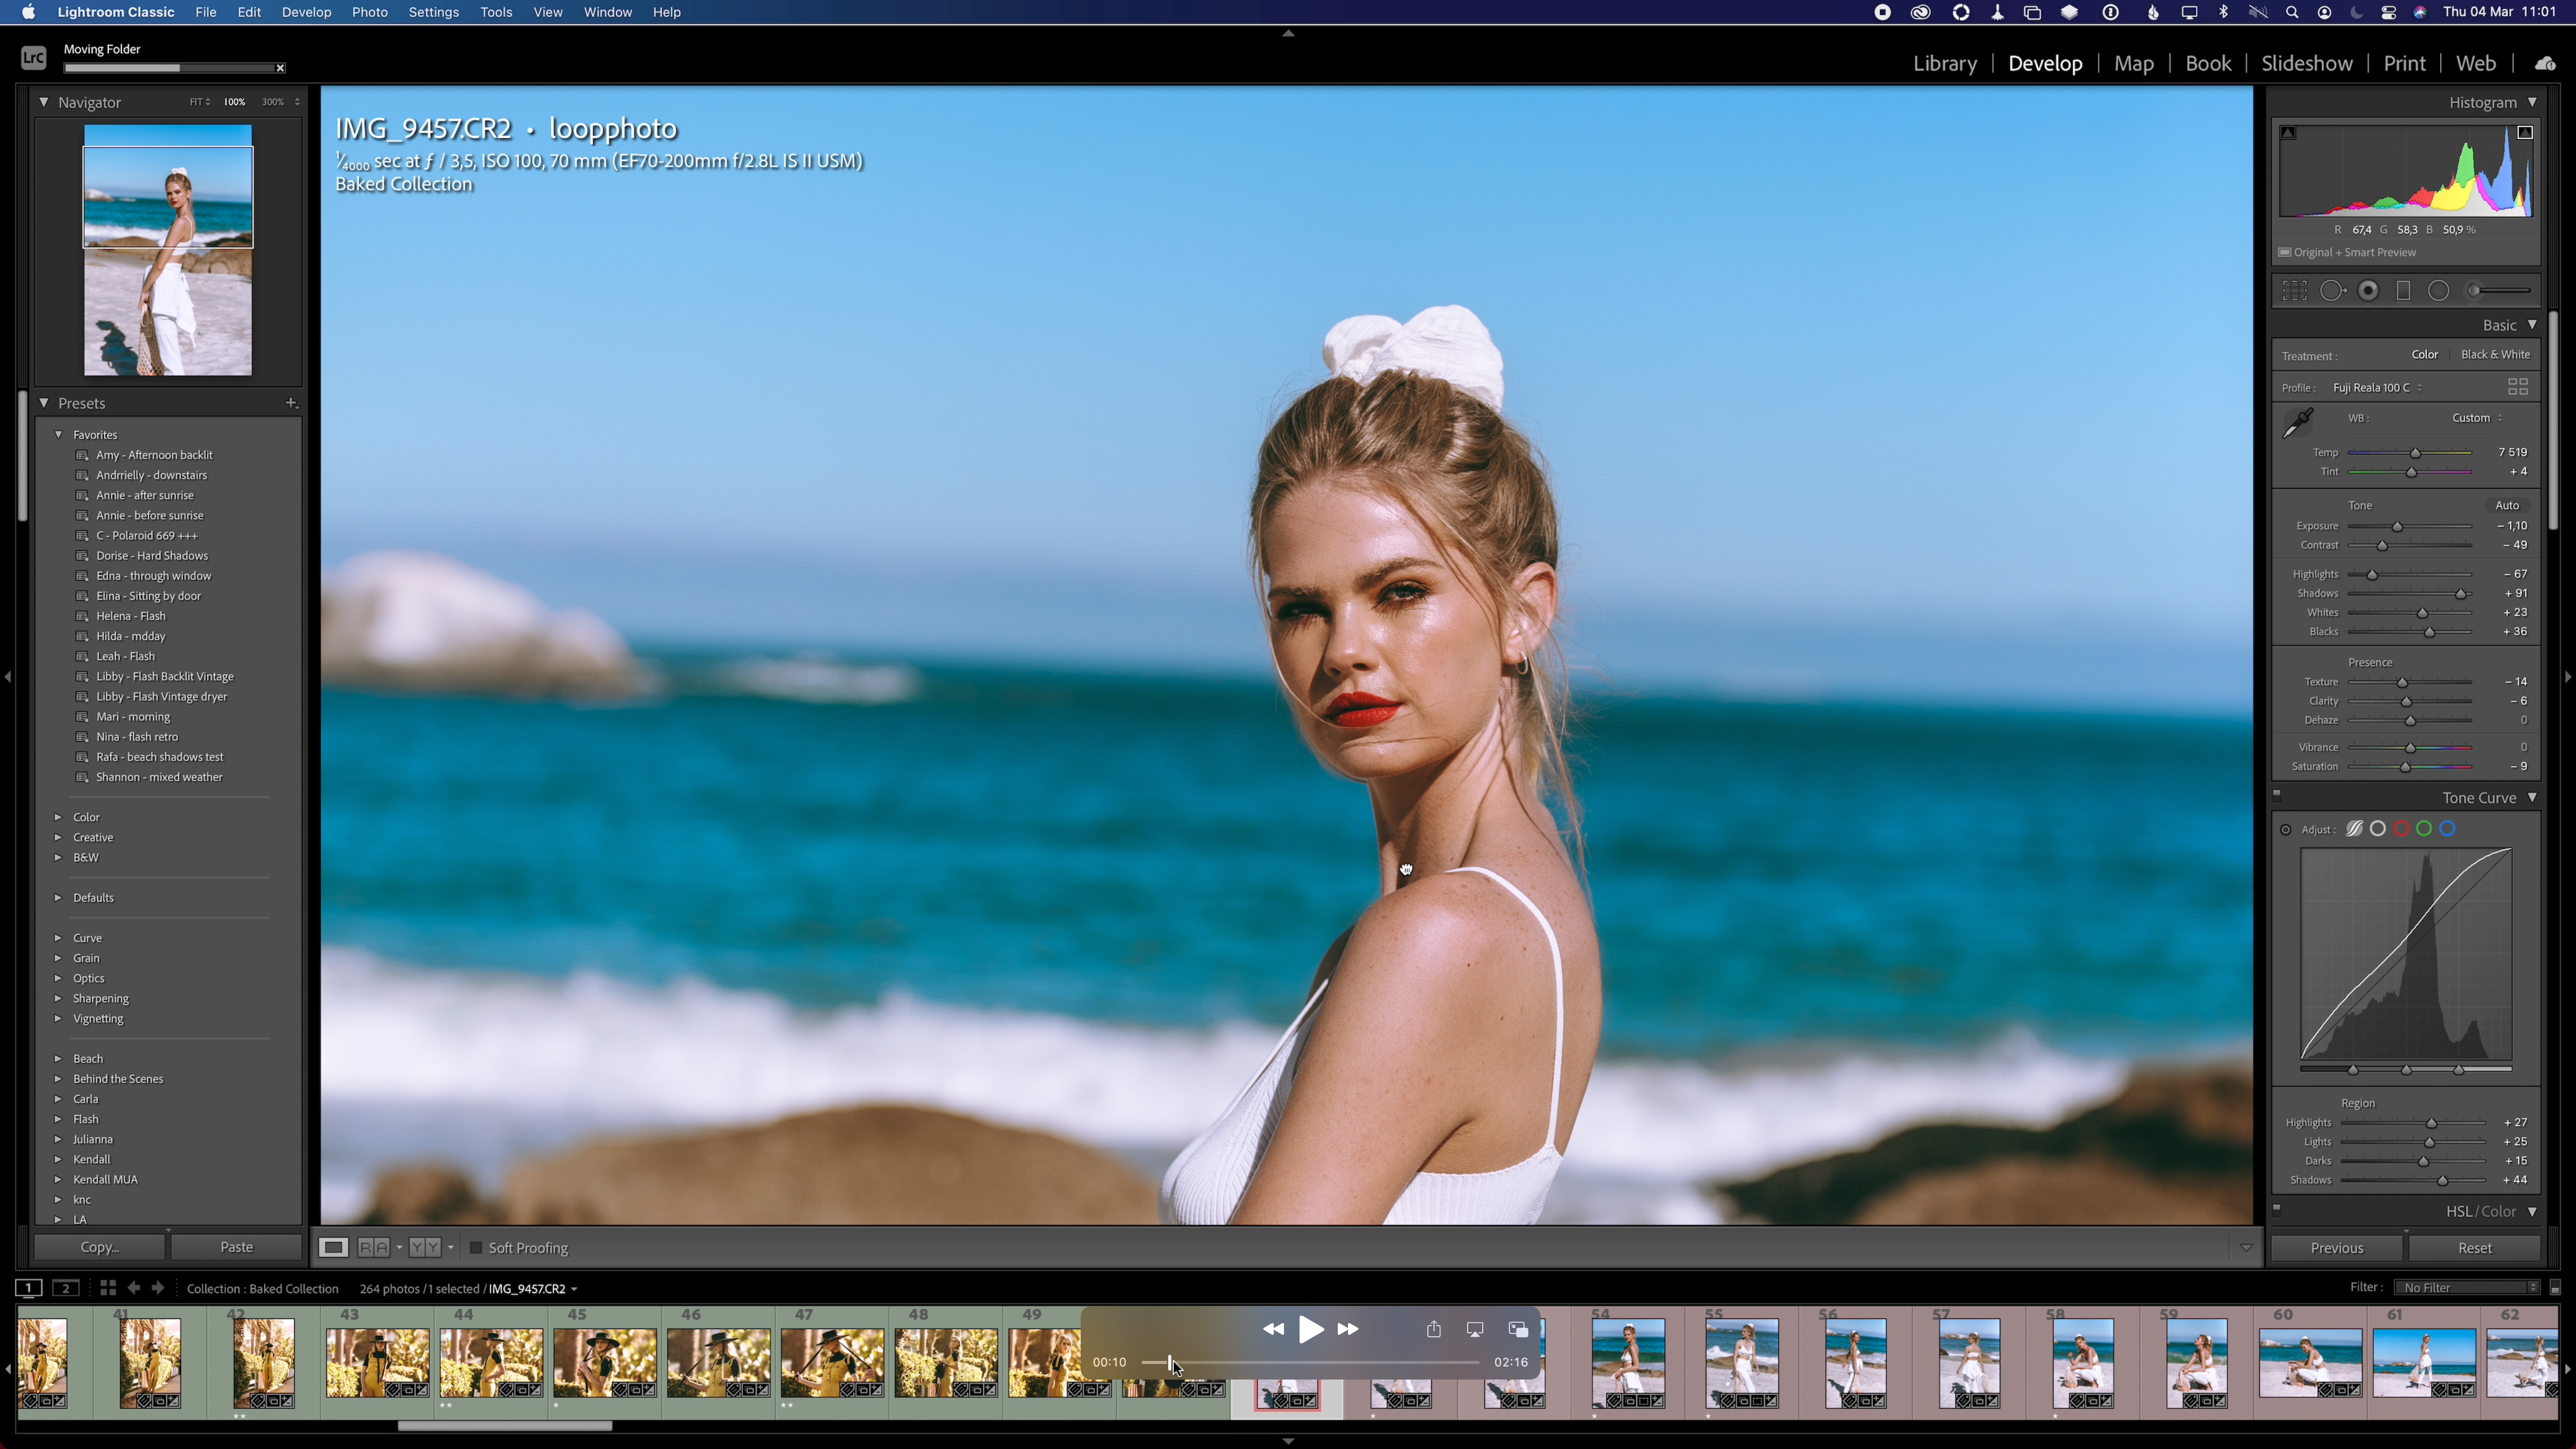
Task: Open the Profile Browser grid icon
Action: pos(2517,387)
